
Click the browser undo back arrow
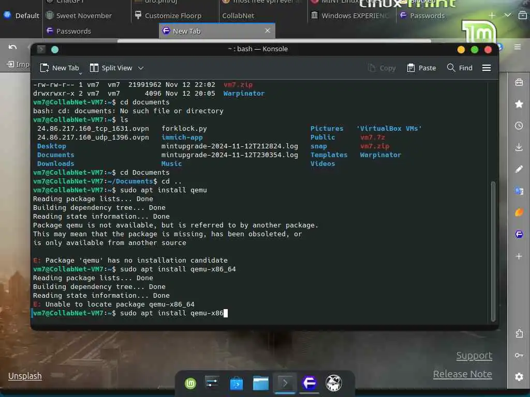[12, 47]
